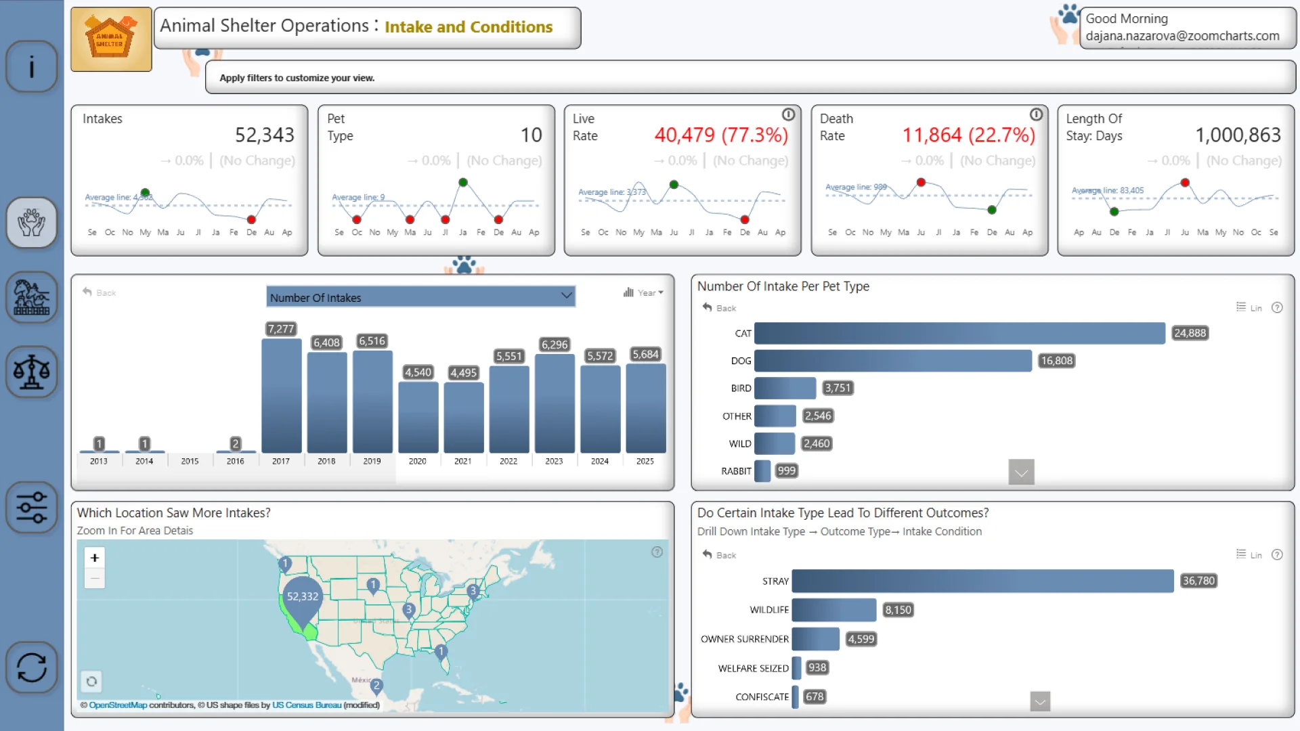This screenshot has height=731, width=1300.
Task: Select the 2017 bar in intakes chart
Action: [281, 396]
